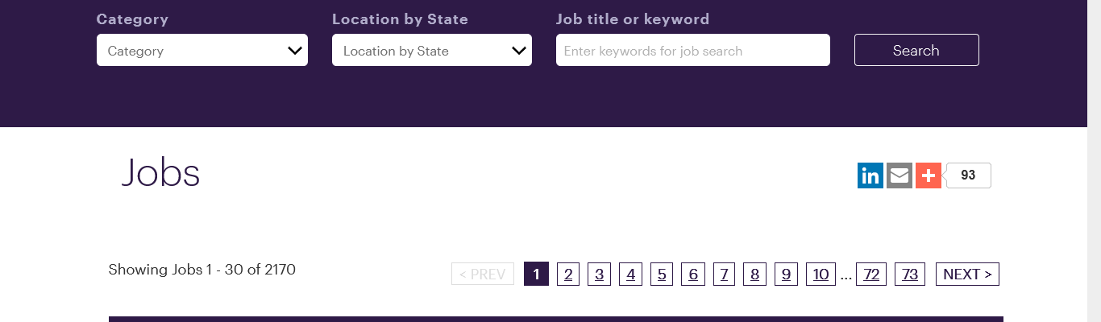Screen dimensions: 1101x322
Task: Share the jobs page on LinkedIn
Action: pos(870,175)
